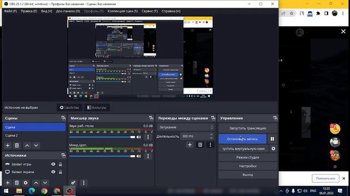
Task: Undock the Источники panel
Action: 63,155
